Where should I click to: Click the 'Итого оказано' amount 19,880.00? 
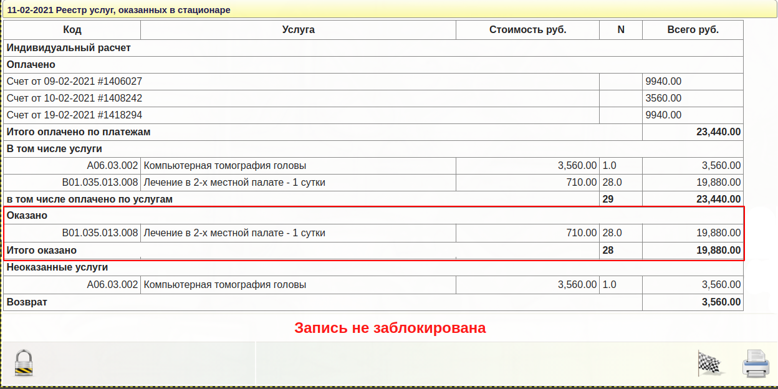point(718,251)
